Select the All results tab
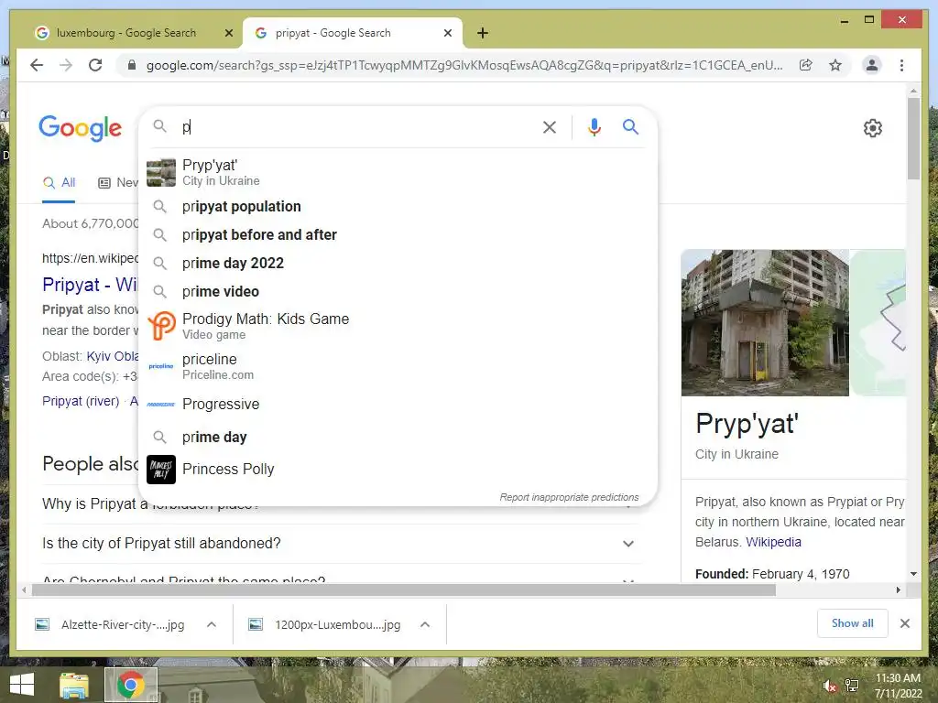938x703 pixels. click(59, 182)
